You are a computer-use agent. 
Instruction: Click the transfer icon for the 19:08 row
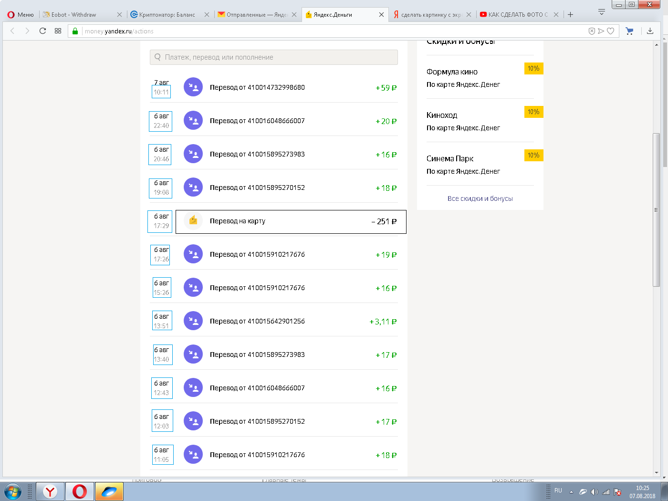coord(193,187)
